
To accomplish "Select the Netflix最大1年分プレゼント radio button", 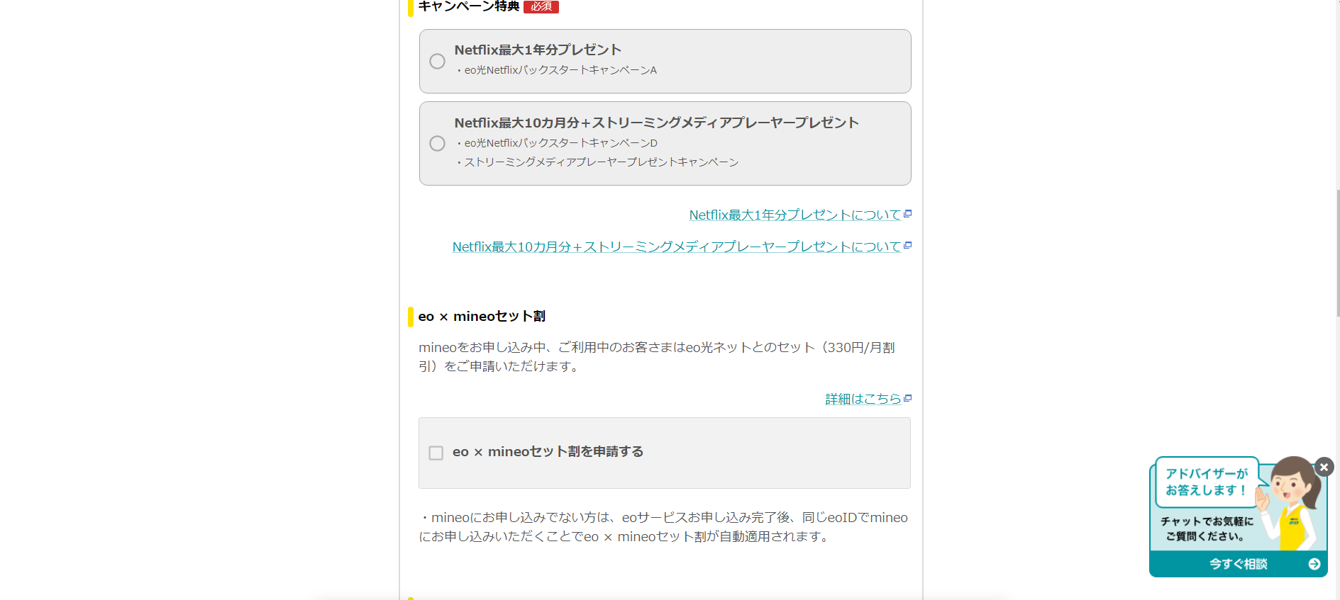I will coord(438,62).
